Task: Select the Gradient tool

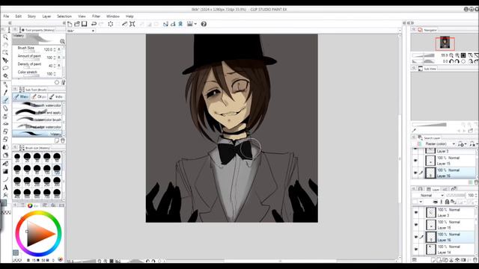Action: pyautogui.click(x=5, y=171)
